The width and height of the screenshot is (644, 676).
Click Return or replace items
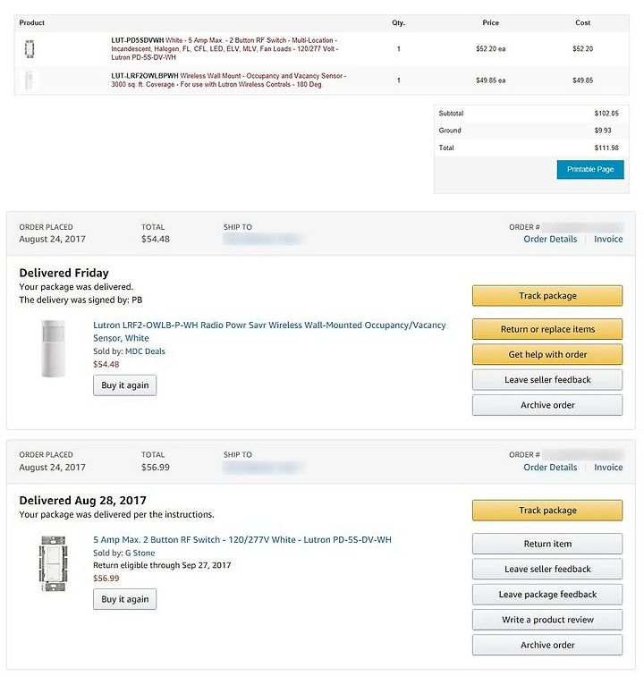click(547, 329)
